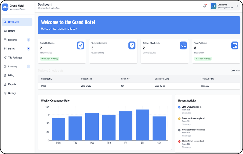
Task: Open the Dining section
Action: (11, 49)
